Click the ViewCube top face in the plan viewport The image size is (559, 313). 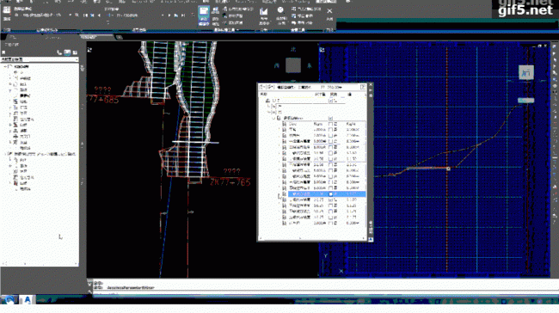pyautogui.click(x=293, y=65)
